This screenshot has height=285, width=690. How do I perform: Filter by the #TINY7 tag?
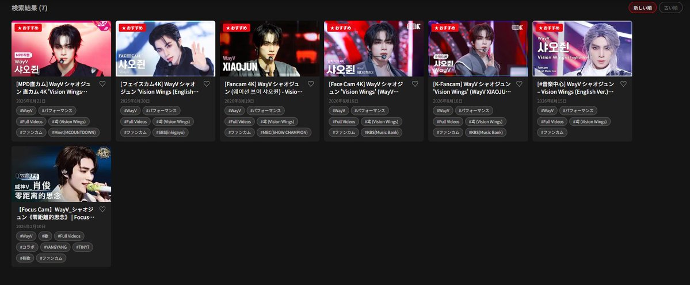[83, 247]
